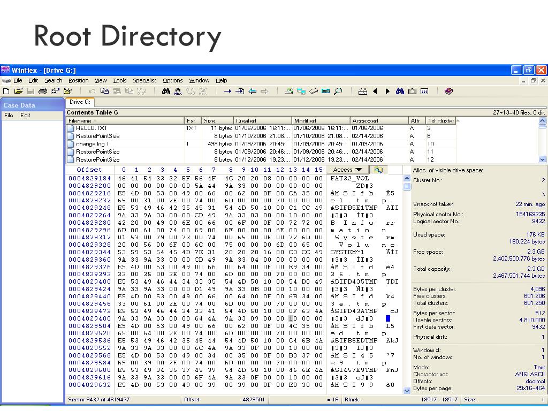Sort by Accessed column header

coord(379,120)
